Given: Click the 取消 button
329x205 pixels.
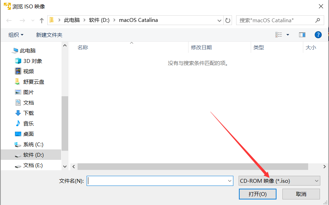Looking at the screenshot, I should tap(301, 194).
